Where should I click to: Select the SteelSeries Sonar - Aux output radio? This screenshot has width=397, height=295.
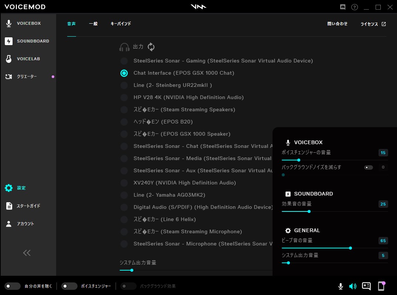pos(124,170)
